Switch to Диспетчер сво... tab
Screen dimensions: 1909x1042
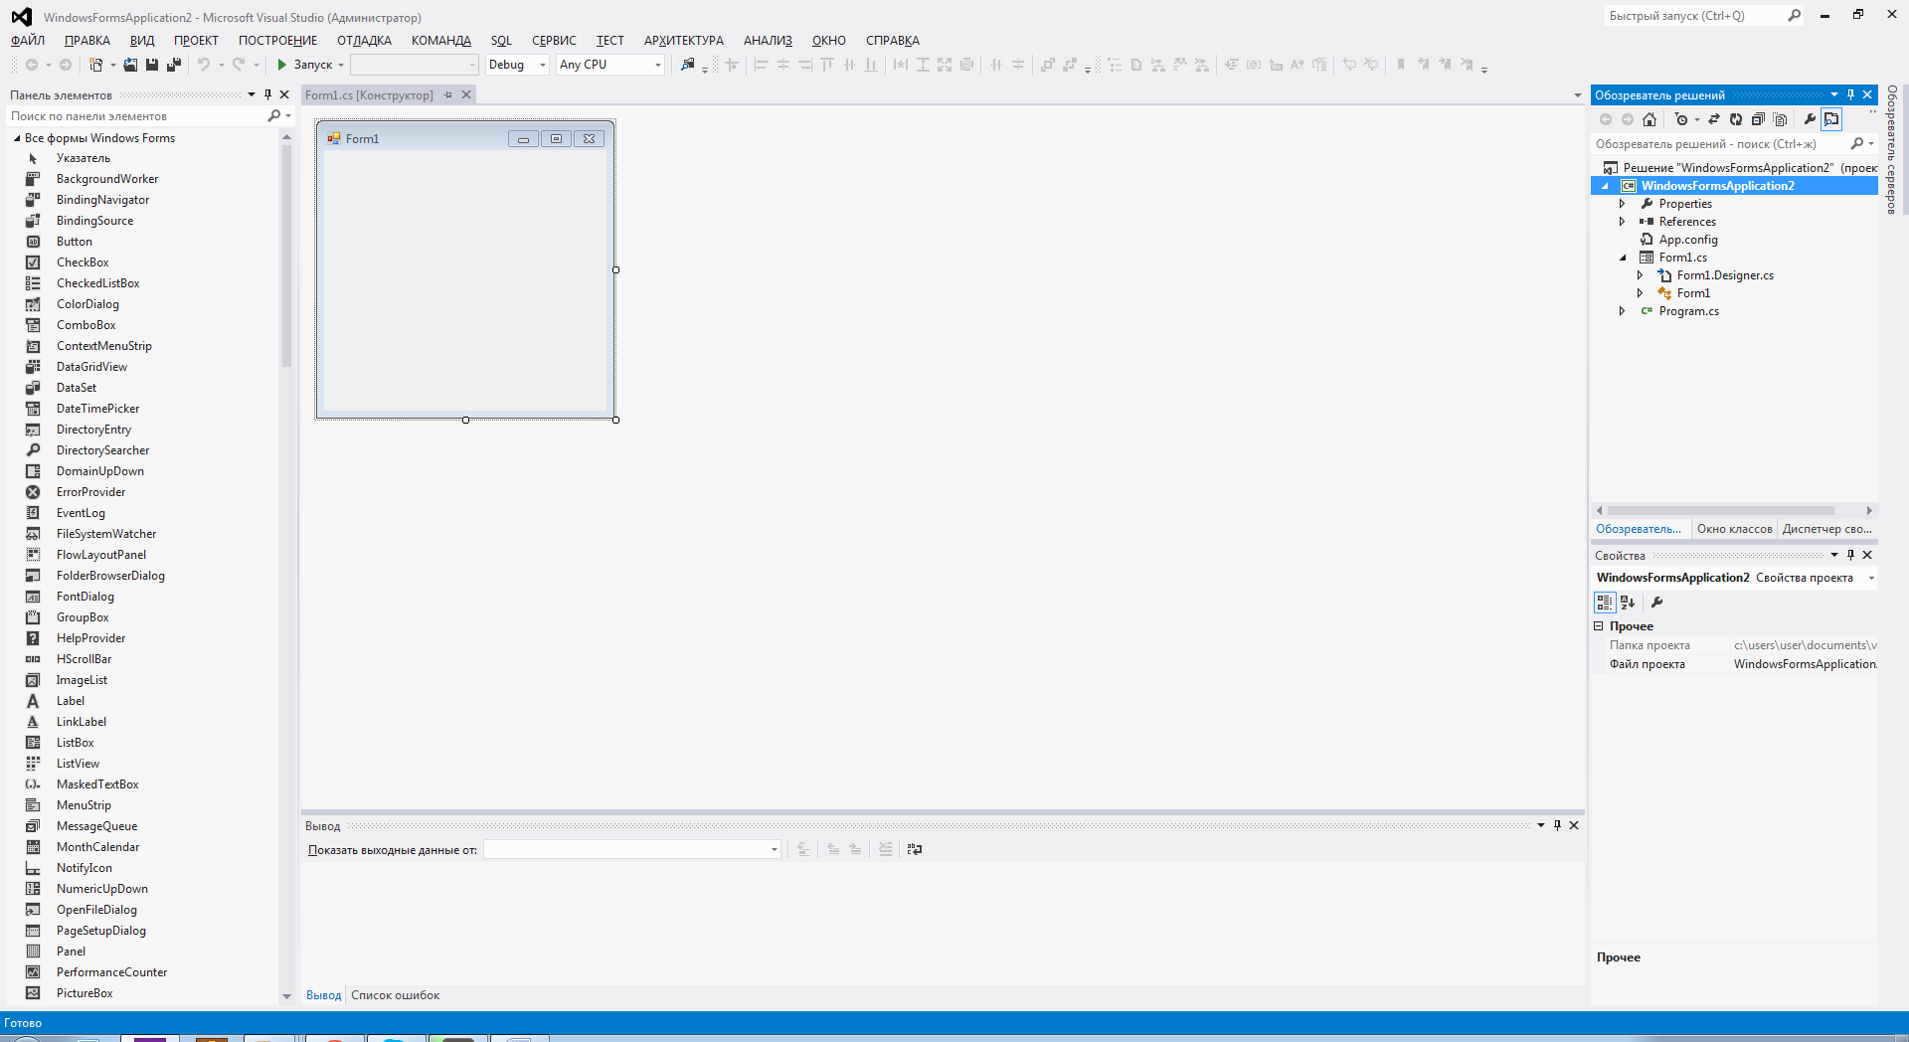1826,529
